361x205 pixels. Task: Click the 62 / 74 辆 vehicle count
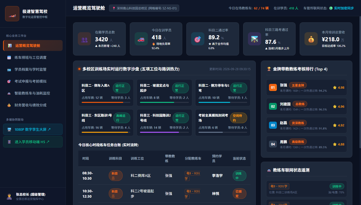261,8
